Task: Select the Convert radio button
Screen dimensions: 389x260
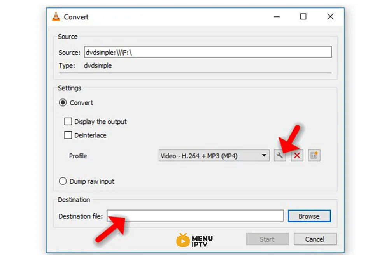Action: point(63,102)
